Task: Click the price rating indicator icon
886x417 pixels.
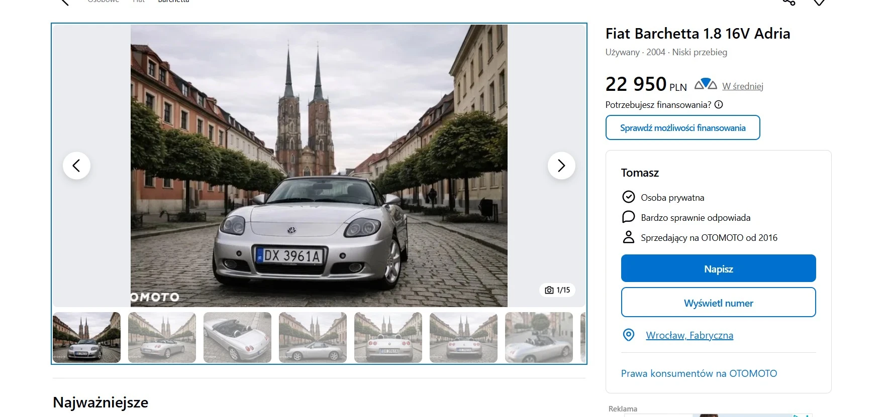Action: click(x=705, y=84)
